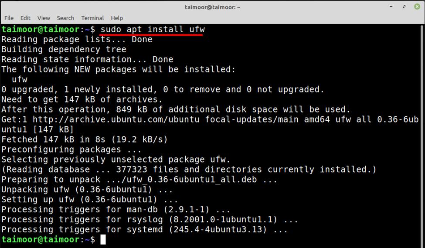Open the Terminal menu
The height and width of the screenshot is (248, 425).
tap(92, 18)
